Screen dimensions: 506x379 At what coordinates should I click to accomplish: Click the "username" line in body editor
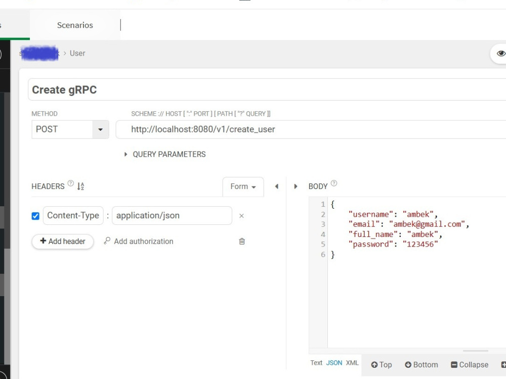click(393, 214)
